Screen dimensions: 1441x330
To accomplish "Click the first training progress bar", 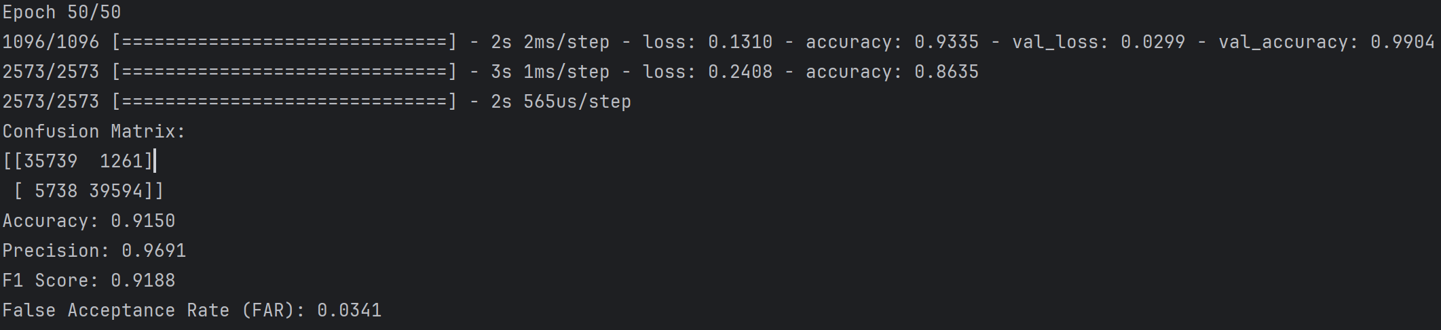I will 284,42.
